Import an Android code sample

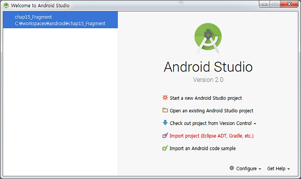[202, 149]
